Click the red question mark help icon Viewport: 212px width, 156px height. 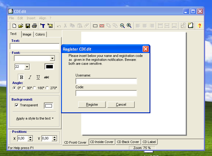(x=200, y=26)
